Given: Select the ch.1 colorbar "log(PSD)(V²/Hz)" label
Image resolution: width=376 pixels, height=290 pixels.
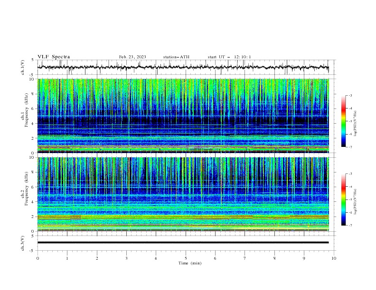Looking at the screenshot, I should [356, 124].
